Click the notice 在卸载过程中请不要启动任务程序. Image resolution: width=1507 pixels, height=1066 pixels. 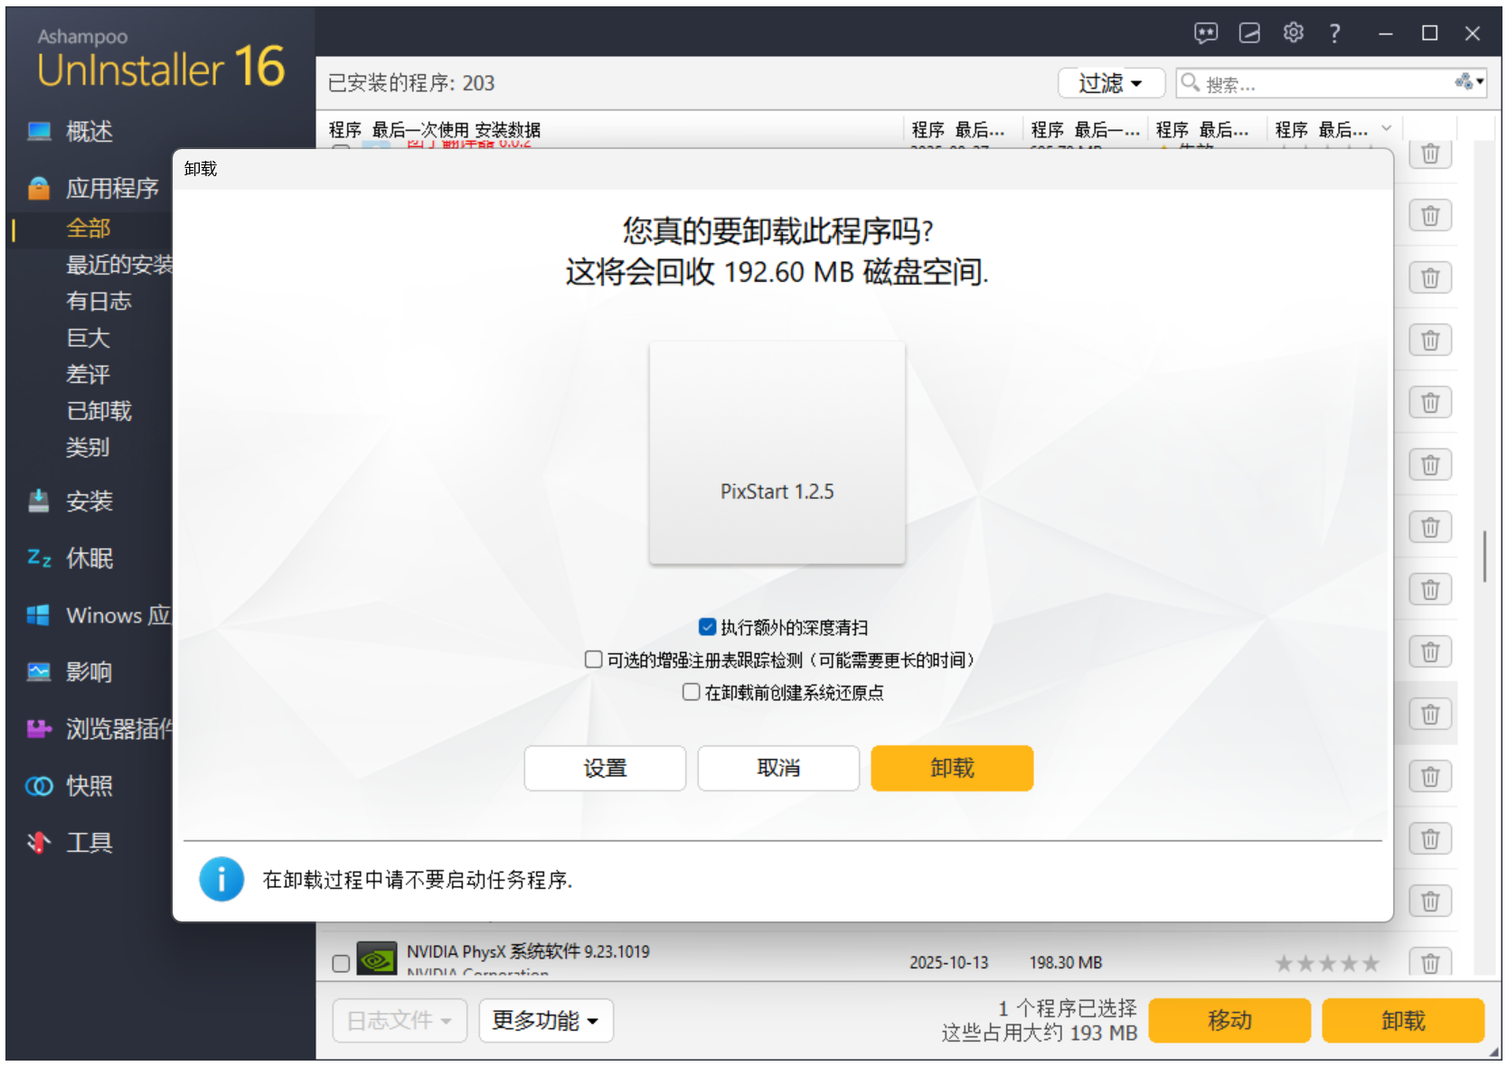[418, 880]
